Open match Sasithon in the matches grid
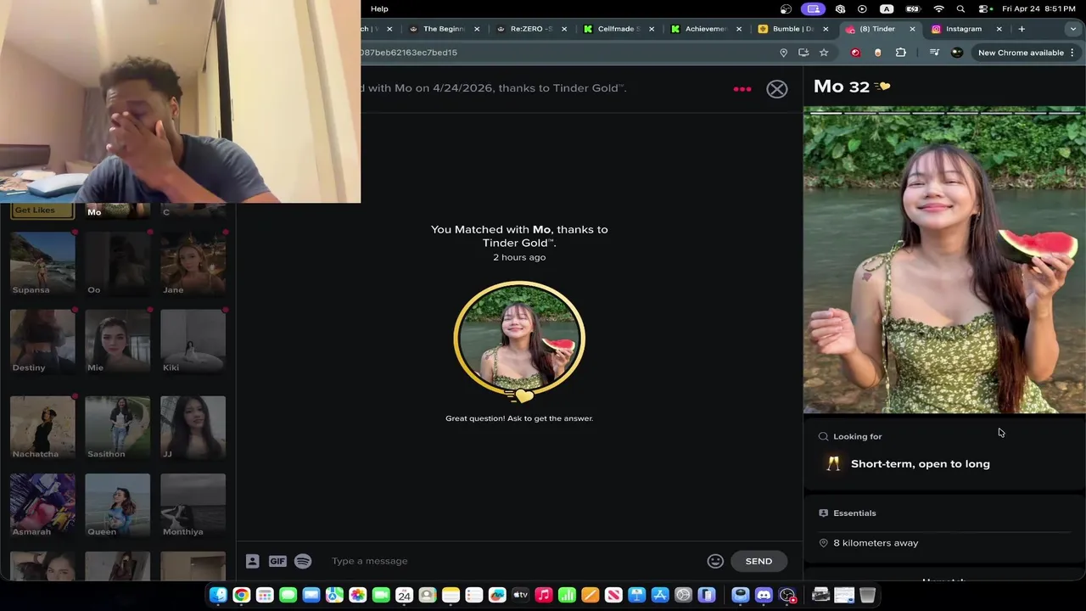 click(x=117, y=428)
